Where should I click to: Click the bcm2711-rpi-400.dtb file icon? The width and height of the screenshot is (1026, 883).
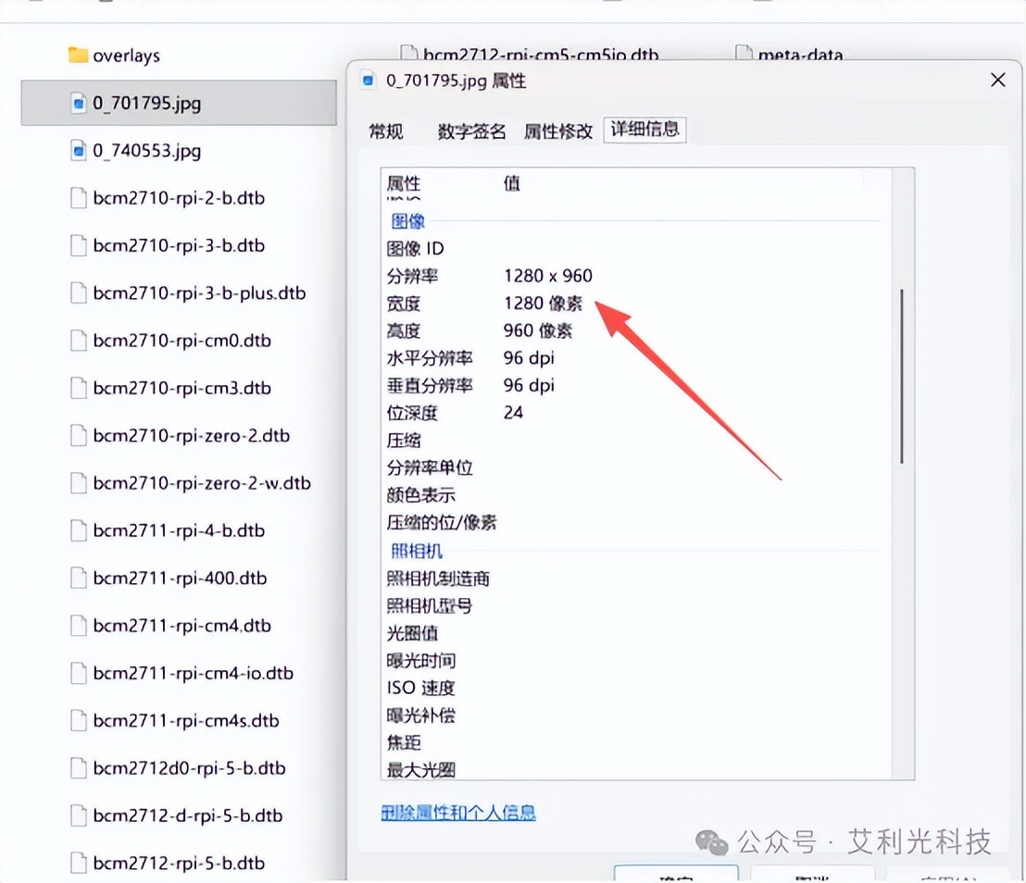[x=79, y=578]
